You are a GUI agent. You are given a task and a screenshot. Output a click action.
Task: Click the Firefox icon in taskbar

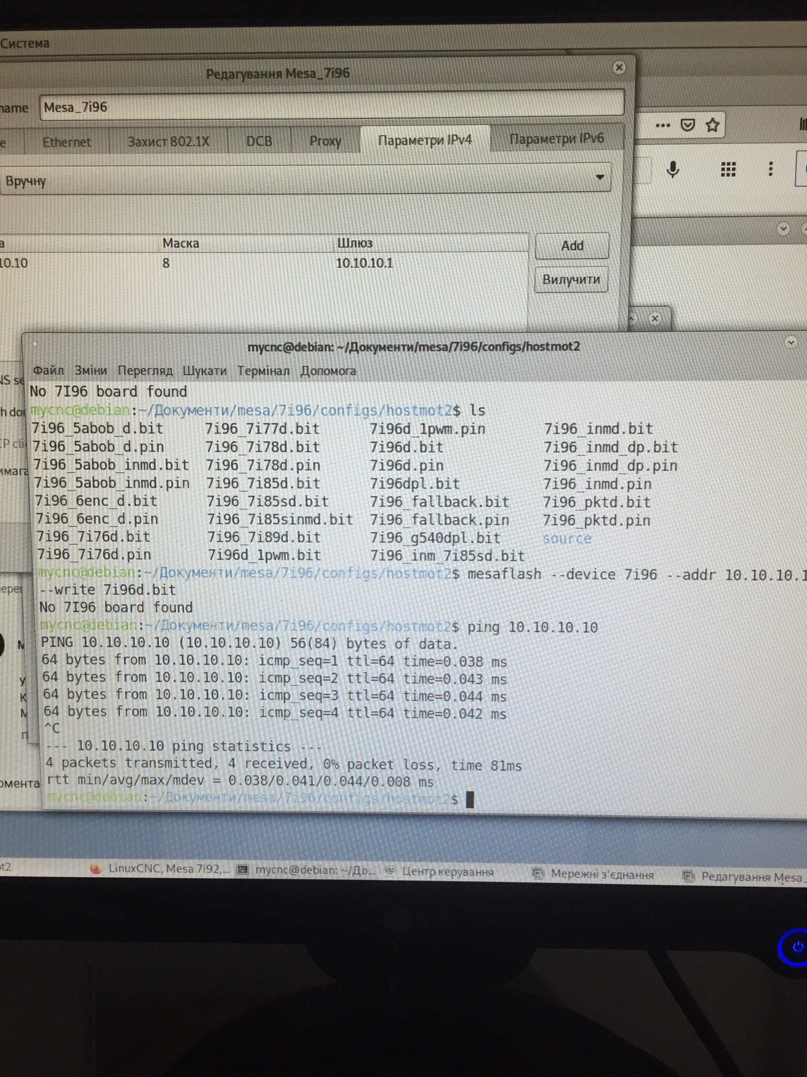point(95,869)
